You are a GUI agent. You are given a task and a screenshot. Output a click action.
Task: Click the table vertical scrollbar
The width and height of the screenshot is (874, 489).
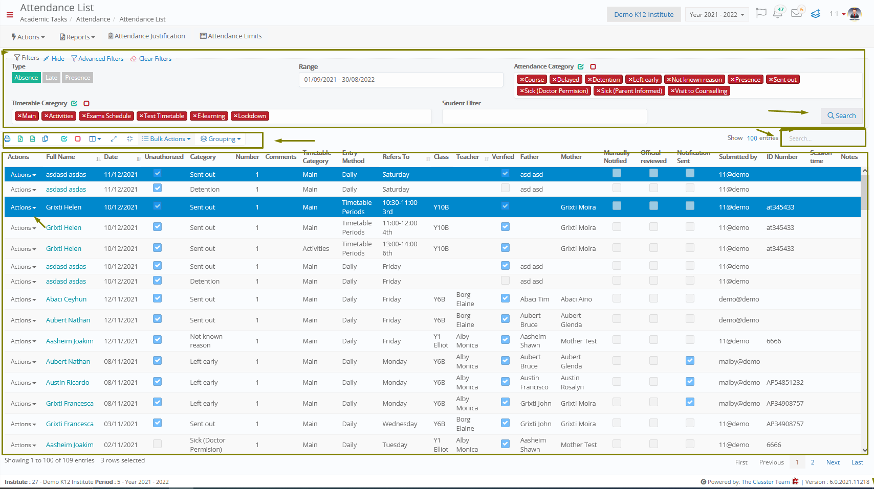pyautogui.click(x=864, y=192)
